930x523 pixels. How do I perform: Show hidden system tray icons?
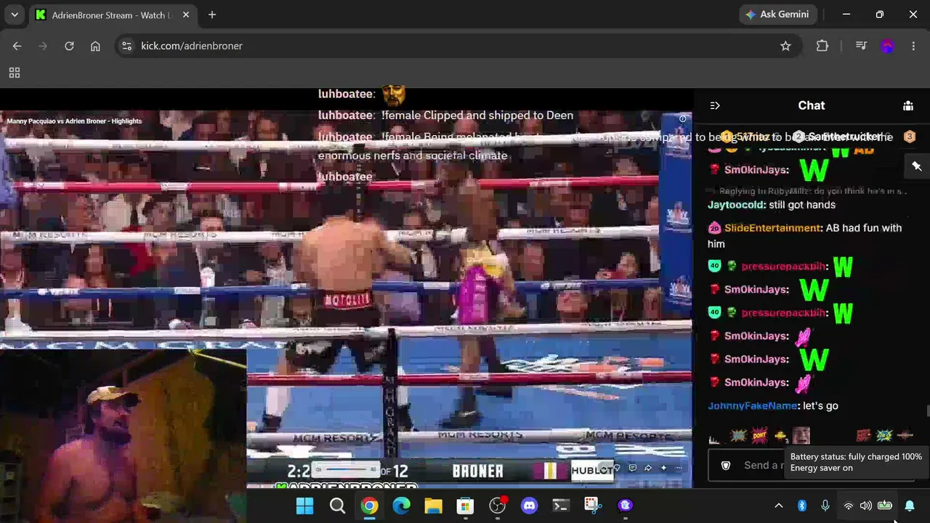779,506
